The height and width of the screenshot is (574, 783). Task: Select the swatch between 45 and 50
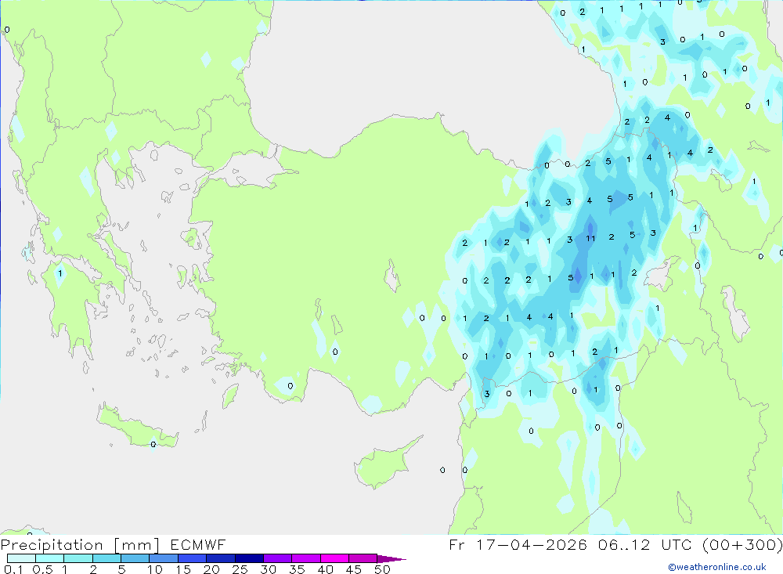coord(363,558)
